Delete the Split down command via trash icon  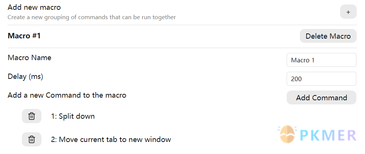(x=32, y=116)
